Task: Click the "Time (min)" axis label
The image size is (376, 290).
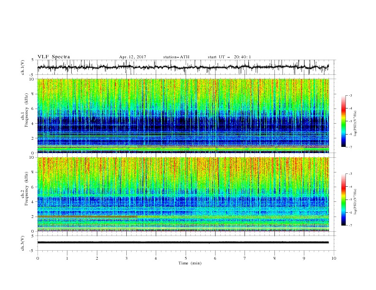Action: 190,263
